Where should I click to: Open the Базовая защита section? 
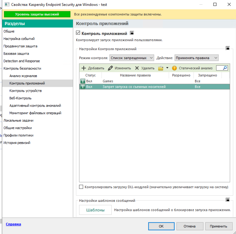click(x=16, y=54)
